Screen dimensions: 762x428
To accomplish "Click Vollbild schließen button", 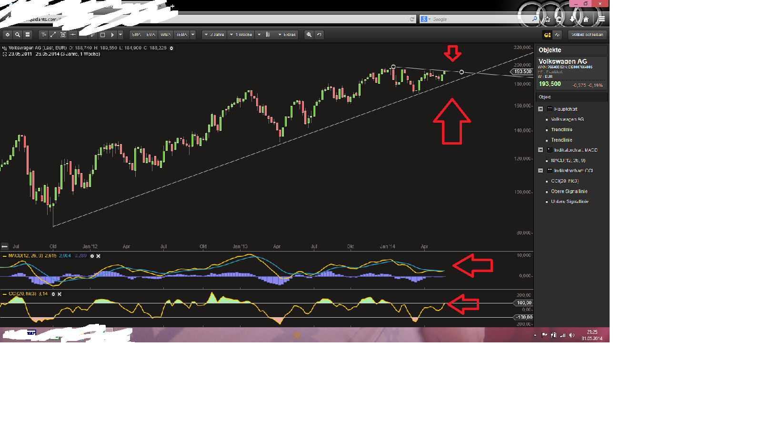I will pos(587,35).
